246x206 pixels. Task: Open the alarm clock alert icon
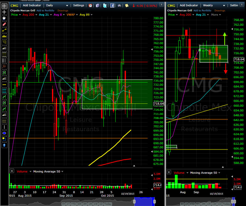[91, 5]
